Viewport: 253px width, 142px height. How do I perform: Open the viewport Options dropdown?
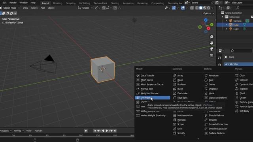[208, 13]
